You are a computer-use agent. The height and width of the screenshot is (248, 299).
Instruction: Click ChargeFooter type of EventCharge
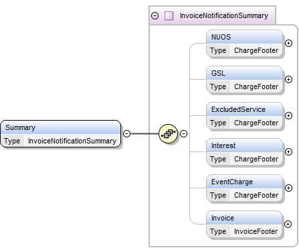(256, 195)
